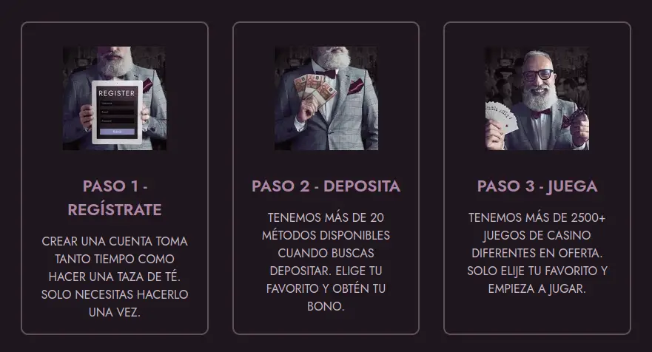Click the fanned playing cards in left hand
652x352 pixels.
pyautogui.click(x=502, y=117)
